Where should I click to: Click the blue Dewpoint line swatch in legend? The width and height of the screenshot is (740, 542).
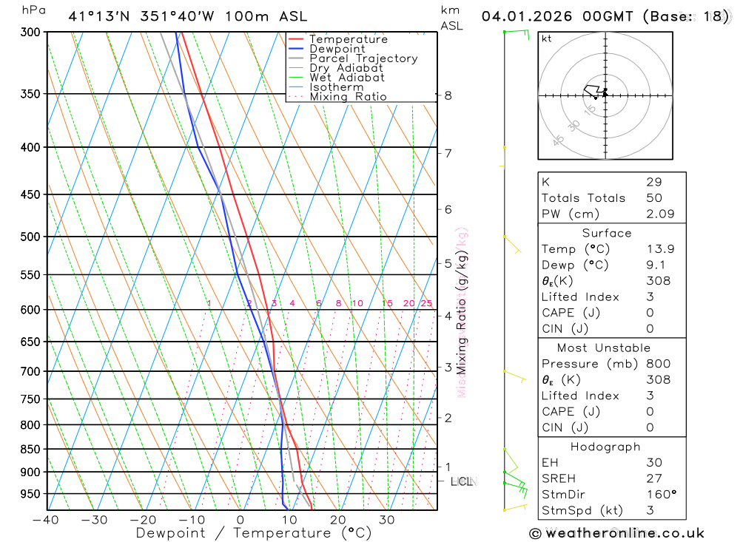(x=296, y=49)
